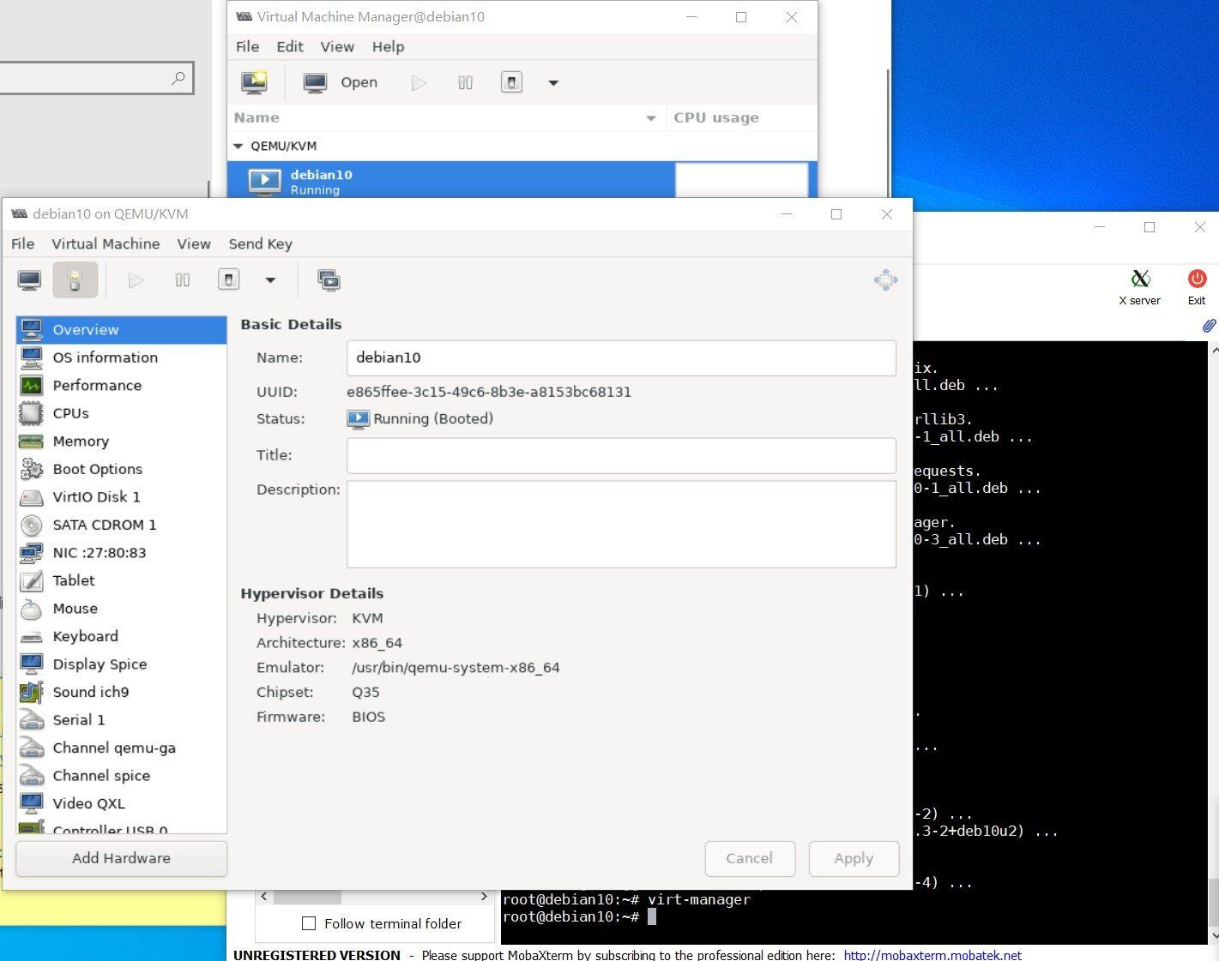Image resolution: width=1219 pixels, height=961 pixels.
Task: Select Keyboard in hardware list
Action: coord(121,636)
